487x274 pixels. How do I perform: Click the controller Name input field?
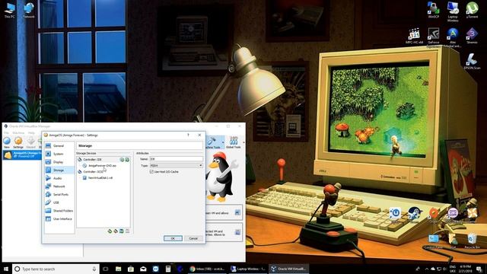pyautogui.click(x=176, y=159)
